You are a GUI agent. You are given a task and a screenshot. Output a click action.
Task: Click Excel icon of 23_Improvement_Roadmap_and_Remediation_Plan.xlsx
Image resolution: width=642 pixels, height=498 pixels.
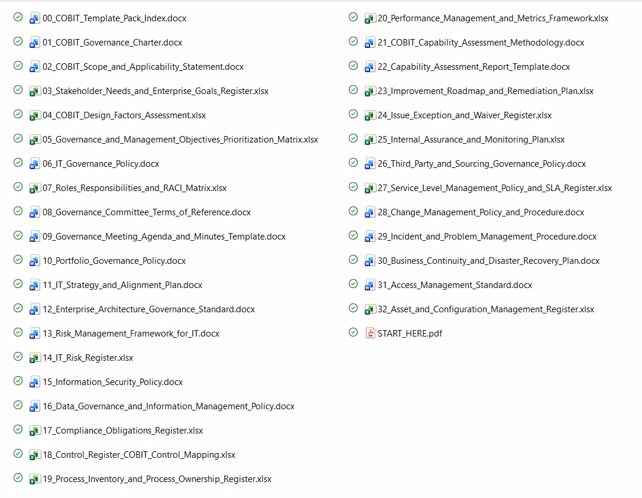369,91
